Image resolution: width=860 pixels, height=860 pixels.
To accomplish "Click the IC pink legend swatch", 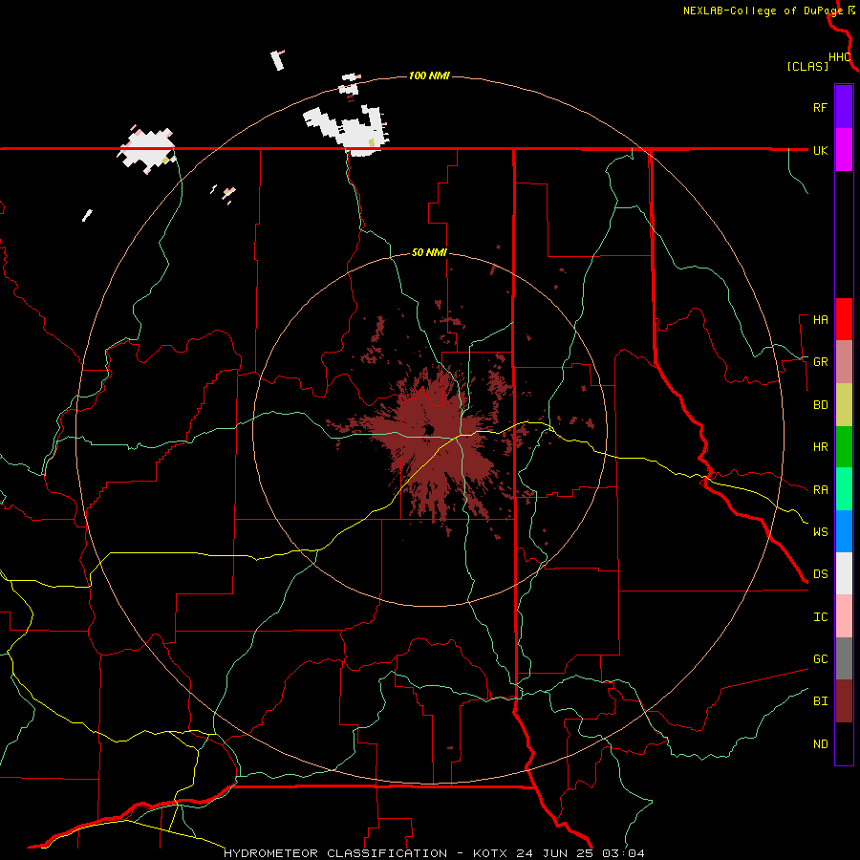I will (844, 616).
